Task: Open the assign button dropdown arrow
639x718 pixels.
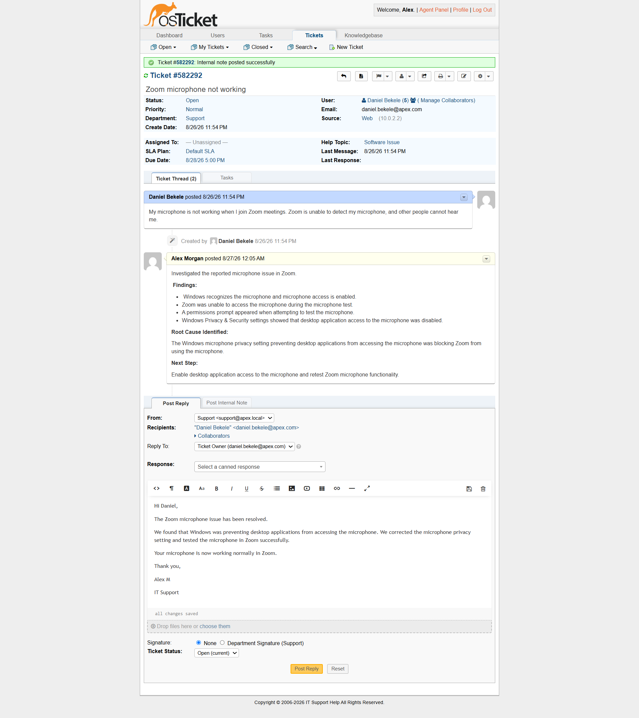Action: click(410, 76)
